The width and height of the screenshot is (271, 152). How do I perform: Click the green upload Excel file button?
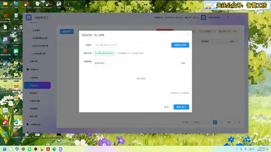104,53
